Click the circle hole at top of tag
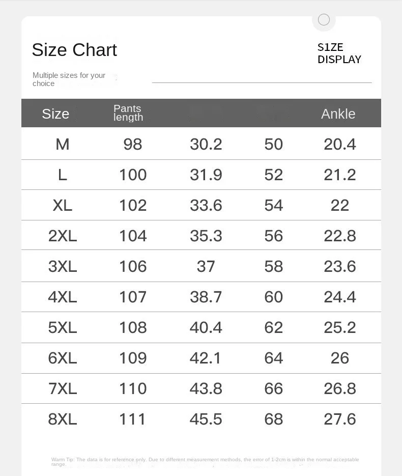Image resolution: width=402 pixels, height=476 pixels. (324, 20)
